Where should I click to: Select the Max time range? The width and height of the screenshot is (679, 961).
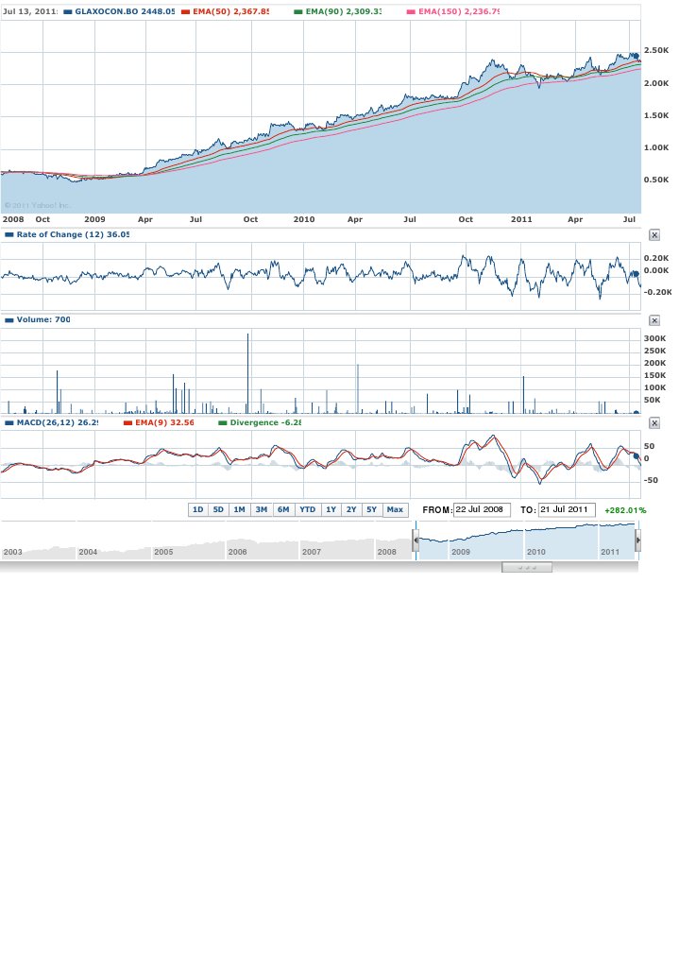395,510
